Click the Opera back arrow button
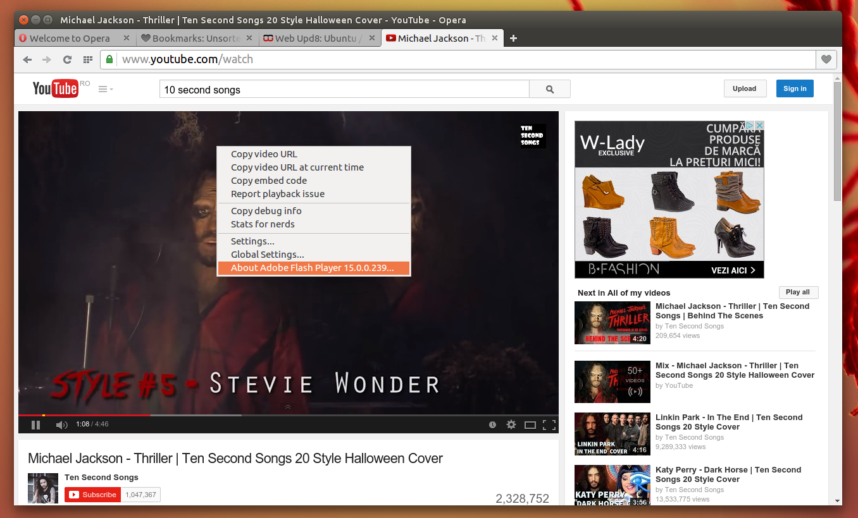The image size is (858, 518). (27, 59)
